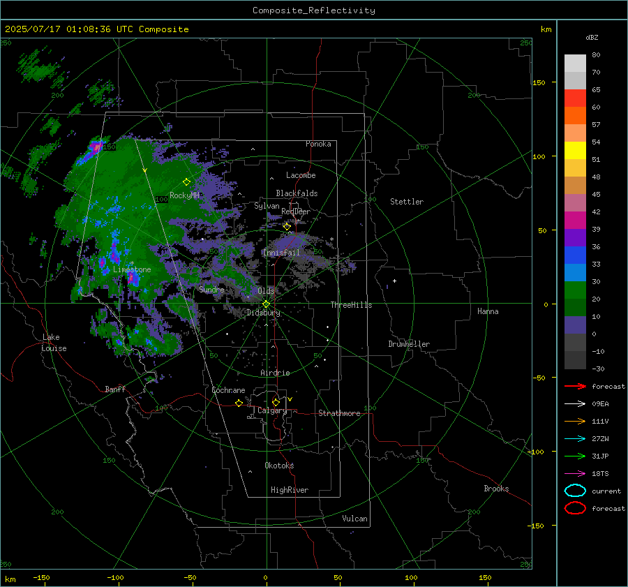Click the Sylvan town label
This screenshot has height=587, width=628.
(267, 206)
